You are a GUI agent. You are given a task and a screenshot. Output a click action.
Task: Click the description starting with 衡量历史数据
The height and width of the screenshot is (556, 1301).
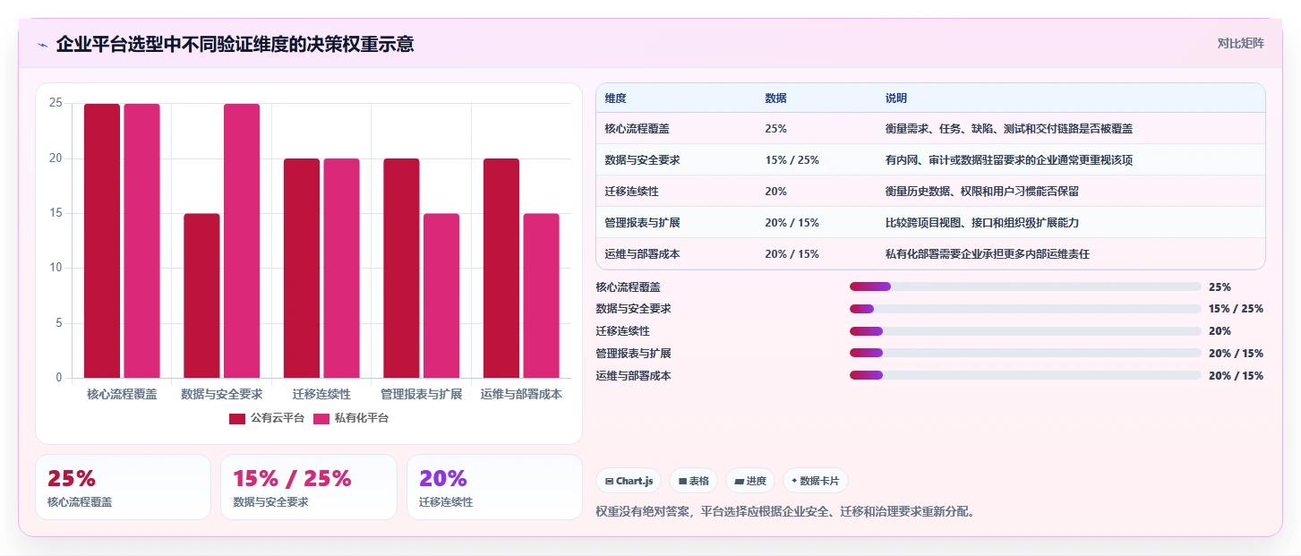982,192
